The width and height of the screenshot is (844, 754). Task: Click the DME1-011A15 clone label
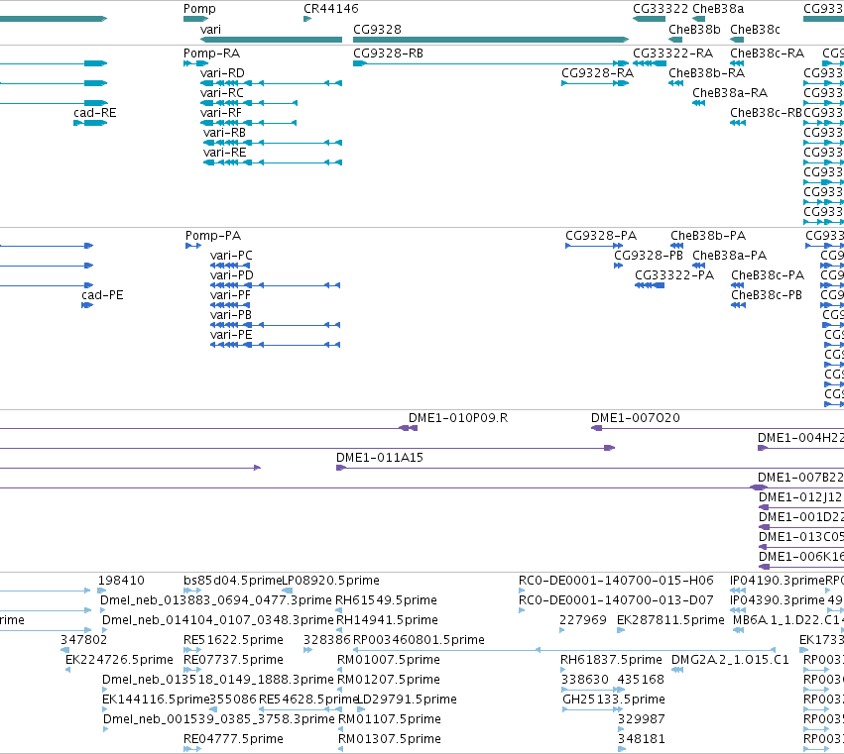[x=380, y=458]
